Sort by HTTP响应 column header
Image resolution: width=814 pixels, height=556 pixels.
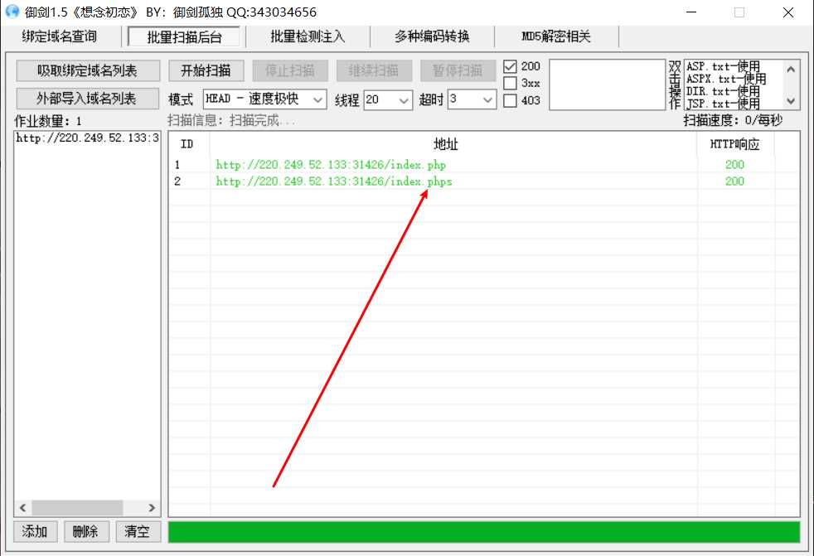click(x=735, y=144)
